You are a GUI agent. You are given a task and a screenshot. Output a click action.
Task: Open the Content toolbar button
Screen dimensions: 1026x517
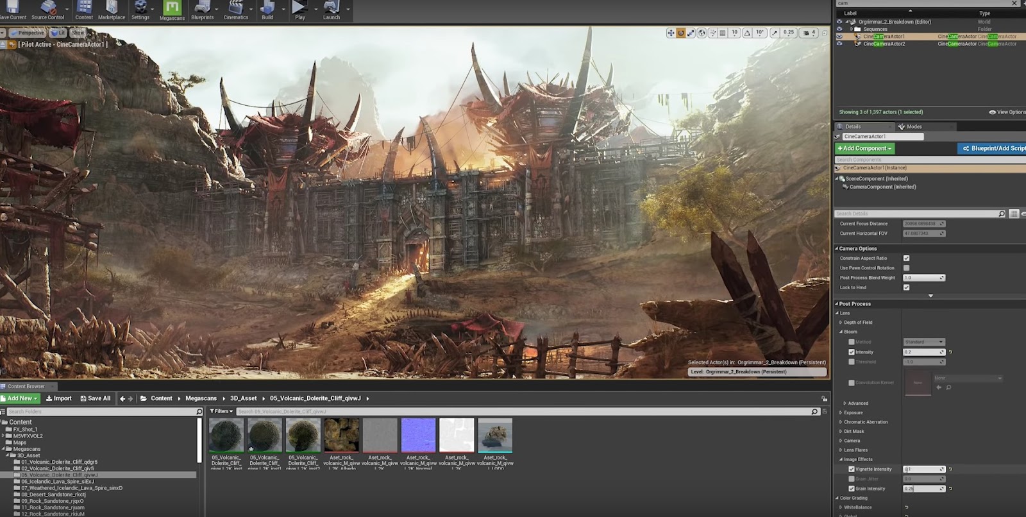tap(84, 10)
